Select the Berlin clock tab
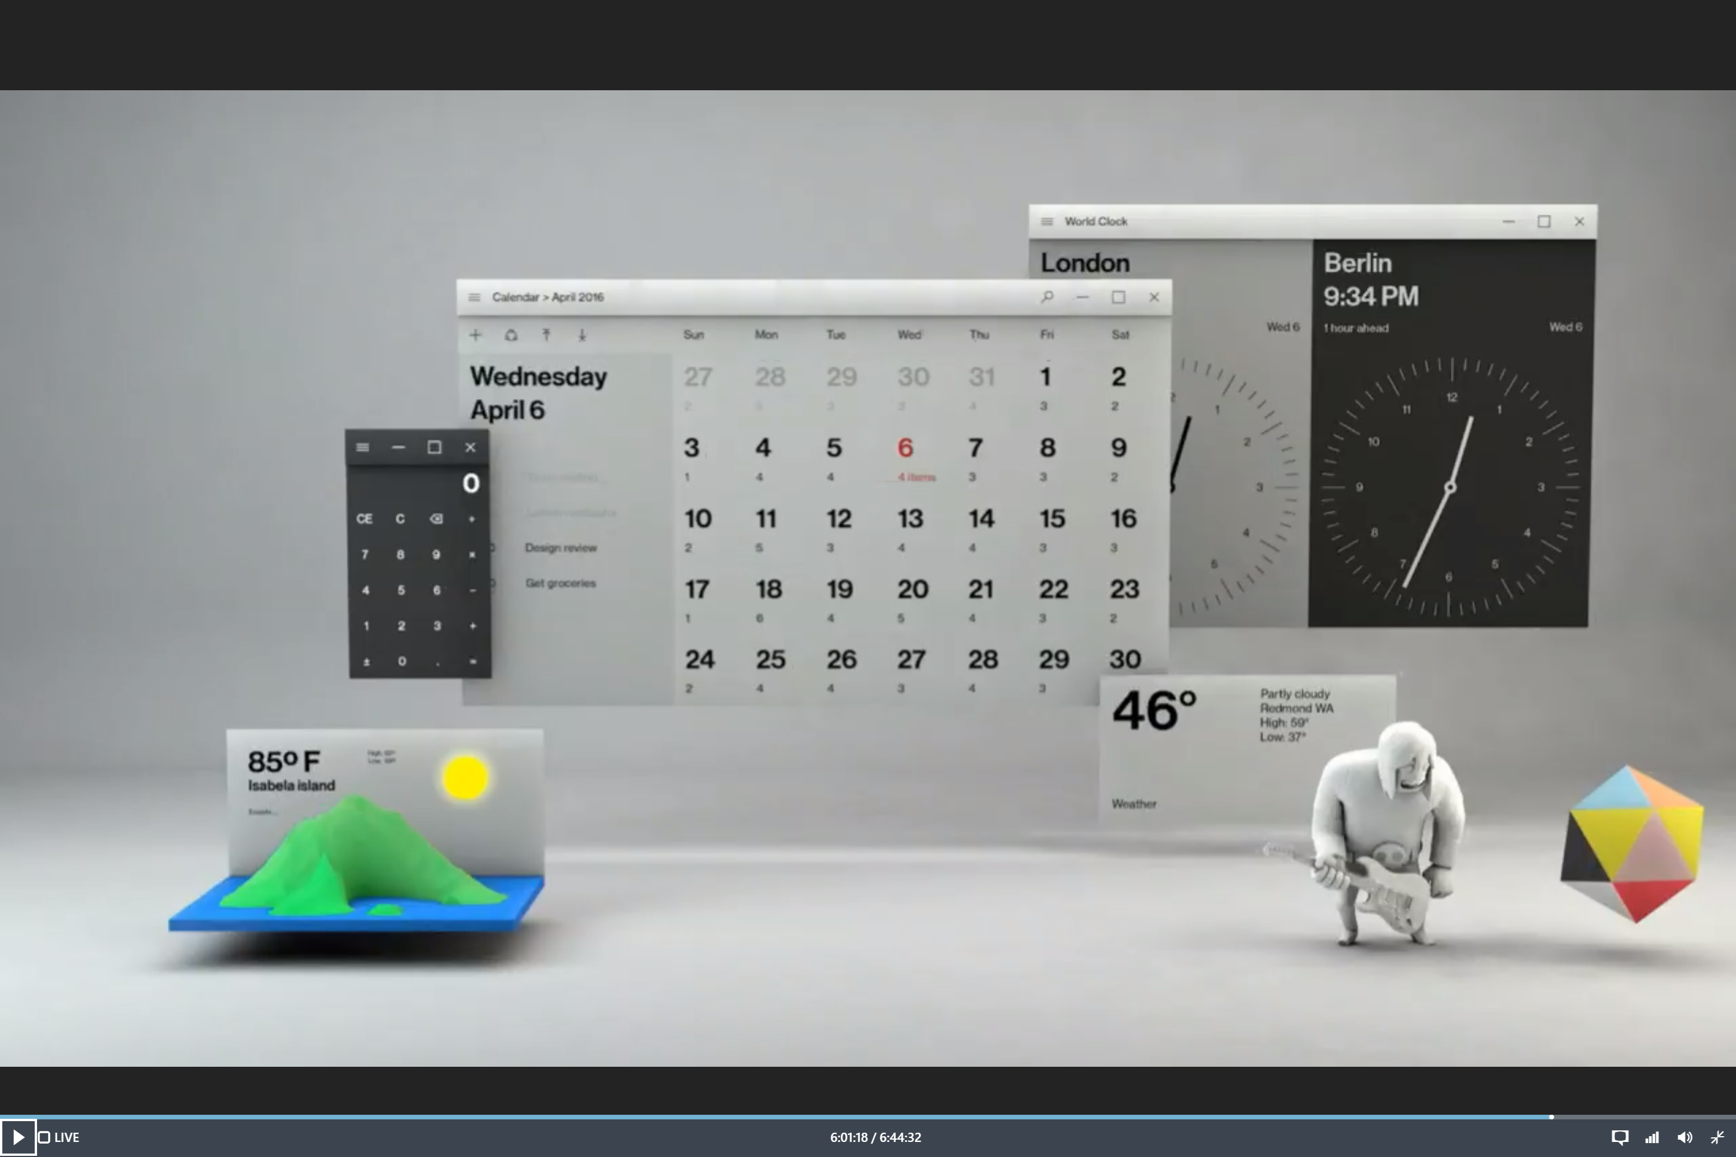This screenshot has height=1157, width=1736. [x=1358, y=263]
